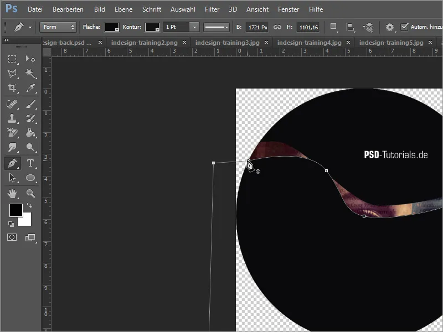This screenshot has width=443, height=332.
Task: Open the Filter menu
Action: (212, 9)
